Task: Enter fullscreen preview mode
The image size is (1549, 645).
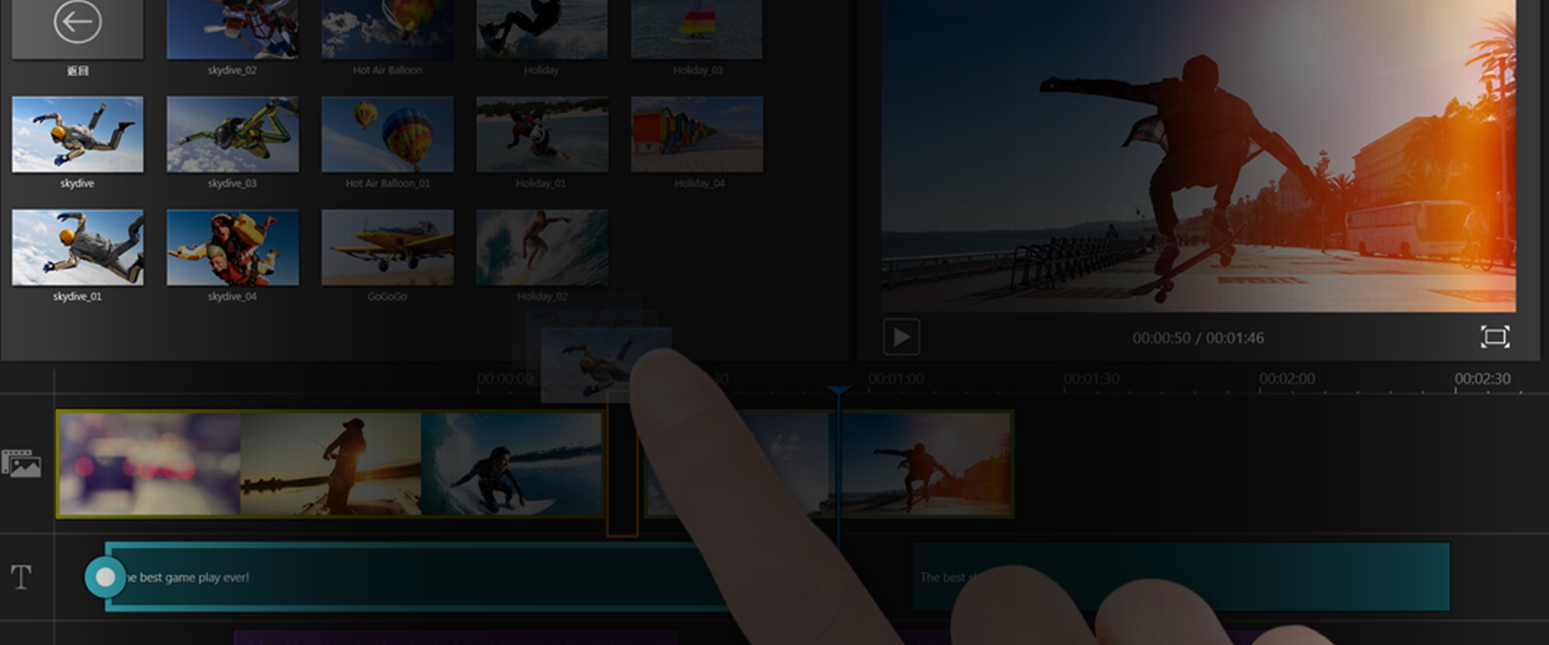Action: [x=1494, y=337]
